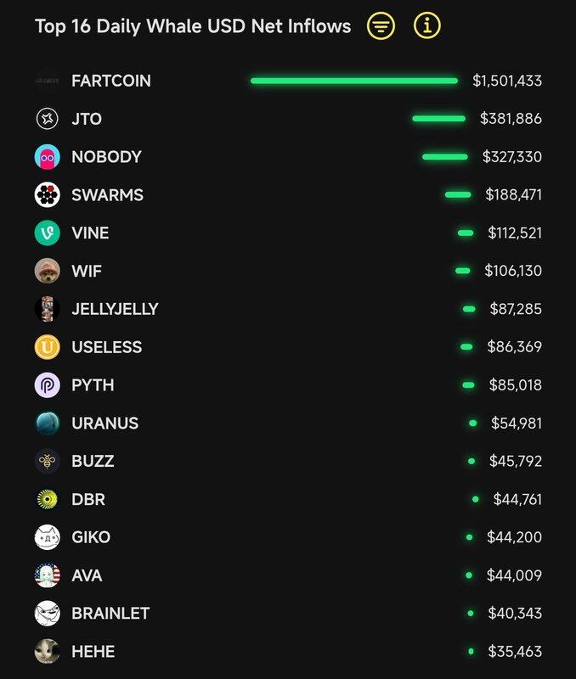Open the filter icon beside the title
This screenshot has height=679, width=576.
(x=381, y=26)
